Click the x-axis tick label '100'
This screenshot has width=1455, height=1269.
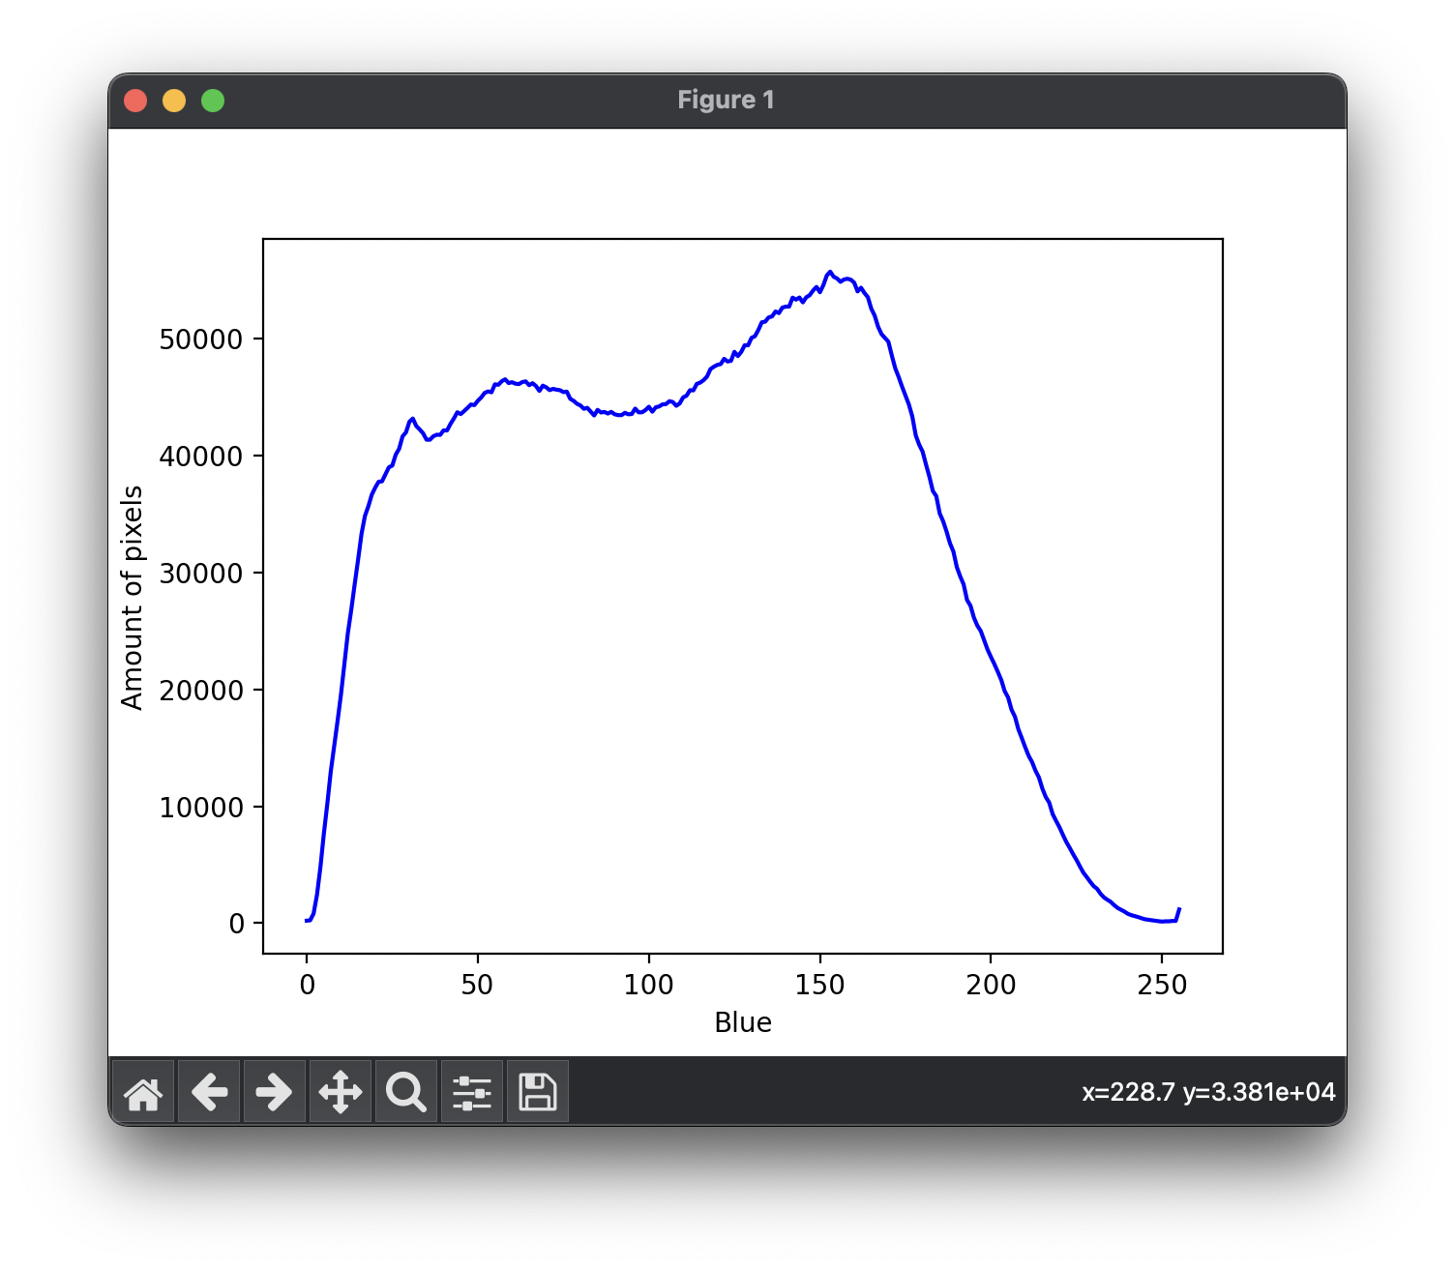click(x=649, y=985)
